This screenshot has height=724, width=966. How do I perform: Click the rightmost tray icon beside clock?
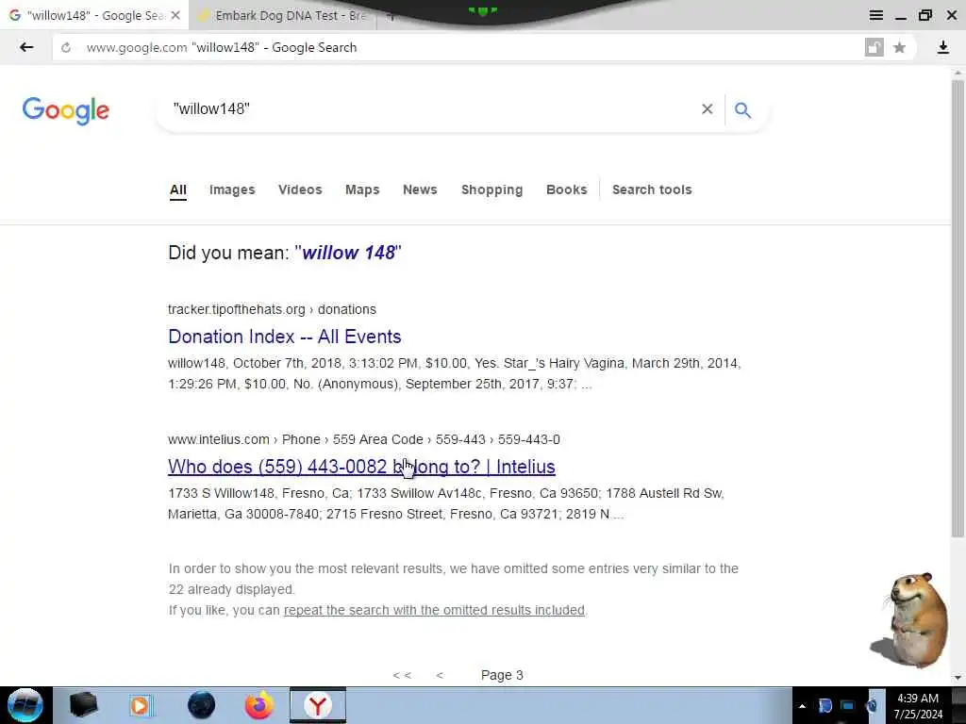[x=873, y=706]
